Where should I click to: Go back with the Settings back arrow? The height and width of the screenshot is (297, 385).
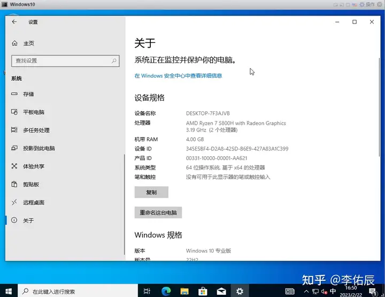(x=14, y=22)
